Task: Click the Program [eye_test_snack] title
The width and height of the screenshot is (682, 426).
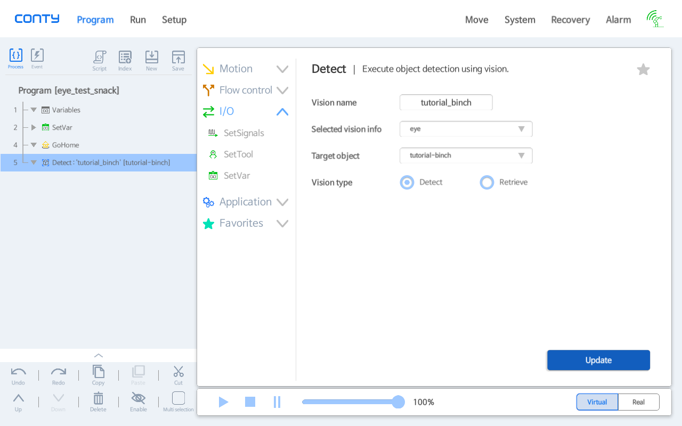Action: click(x=69, y=91)
